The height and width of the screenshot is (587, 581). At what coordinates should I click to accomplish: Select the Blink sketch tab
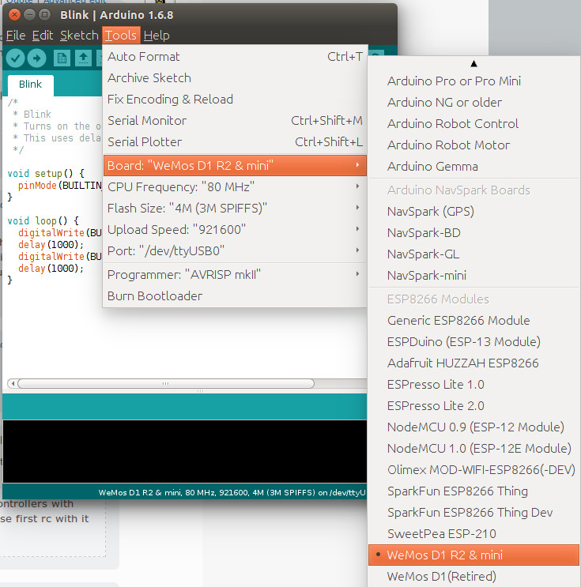pyautogui.click(x=30, y=85)
